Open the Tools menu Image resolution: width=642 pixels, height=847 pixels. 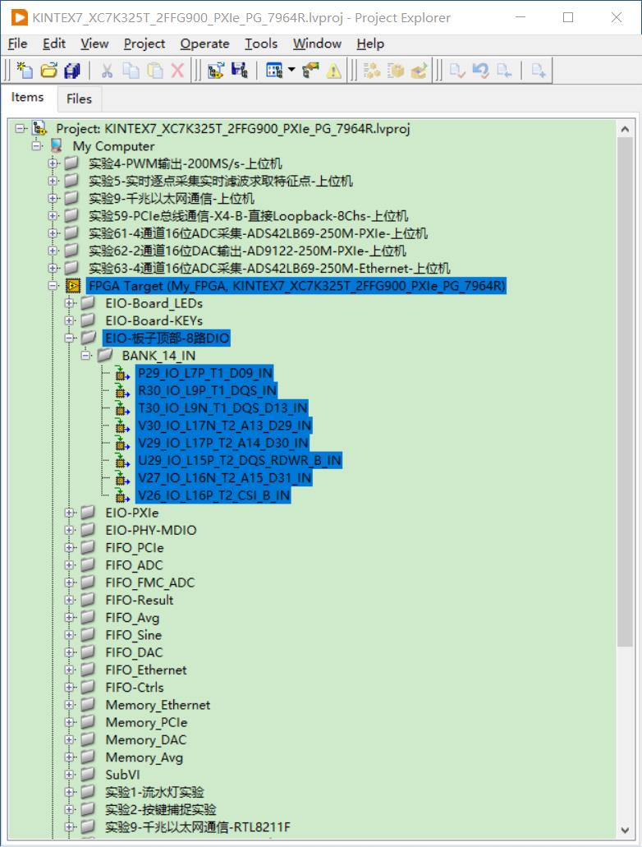tap(261, 44)
